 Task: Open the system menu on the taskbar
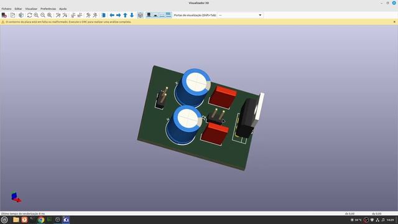[4, 220]
